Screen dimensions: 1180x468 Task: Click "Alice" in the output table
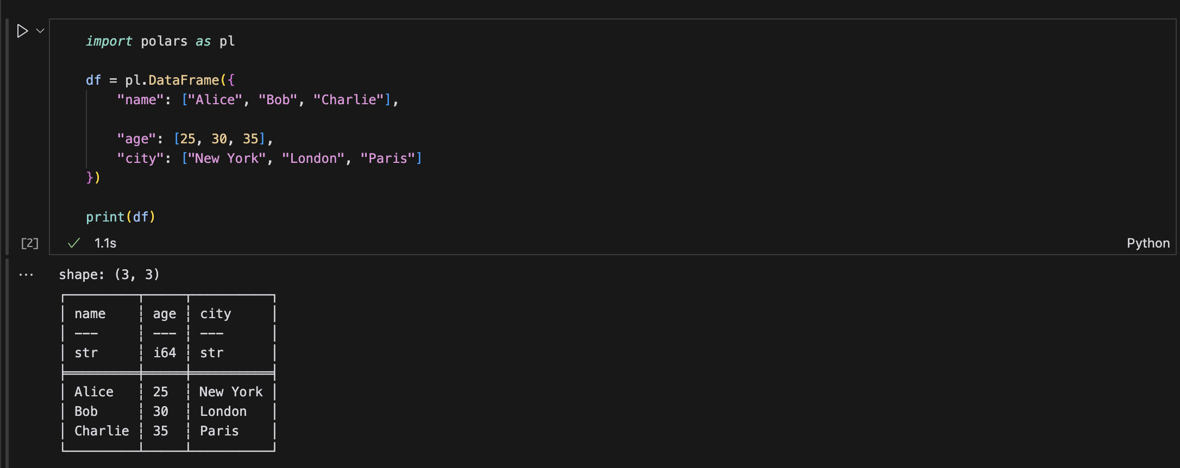click(93, 391)
